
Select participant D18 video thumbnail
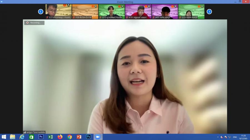click(191, 11)
